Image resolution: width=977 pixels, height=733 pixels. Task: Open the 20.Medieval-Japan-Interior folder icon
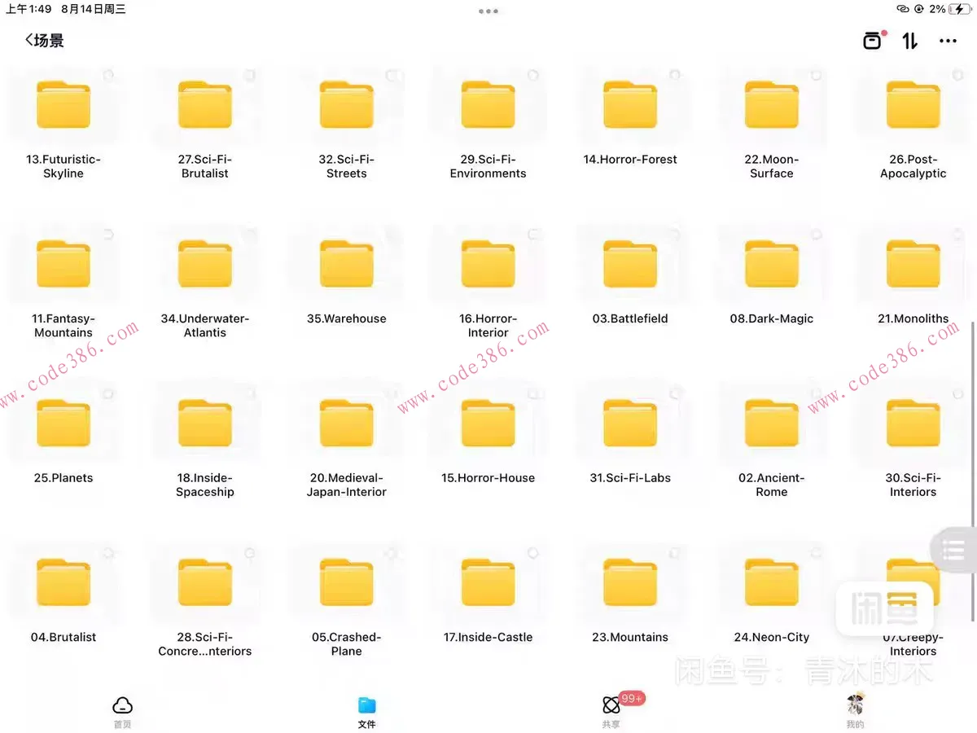coord(347,423)
